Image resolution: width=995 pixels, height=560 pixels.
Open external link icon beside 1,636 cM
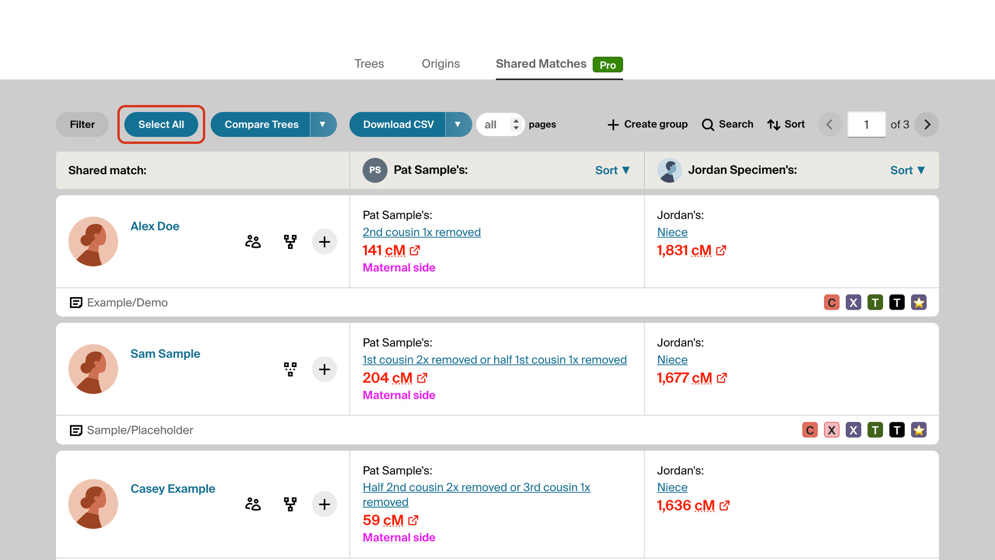724,506
